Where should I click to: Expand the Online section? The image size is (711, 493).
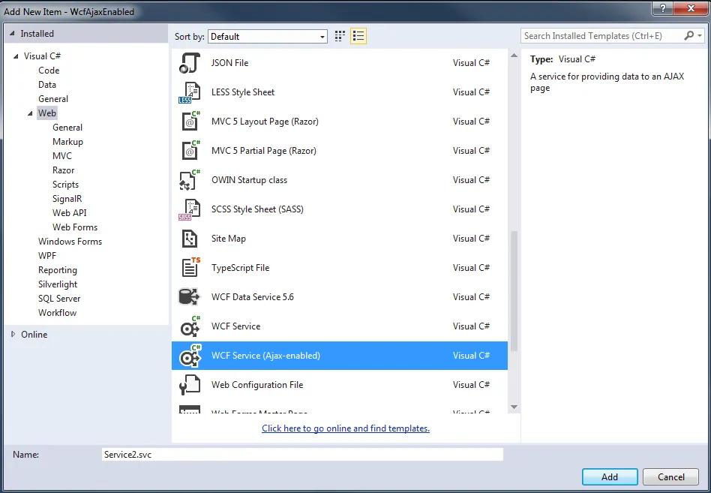pyautogui.click(x=13, y=334)
